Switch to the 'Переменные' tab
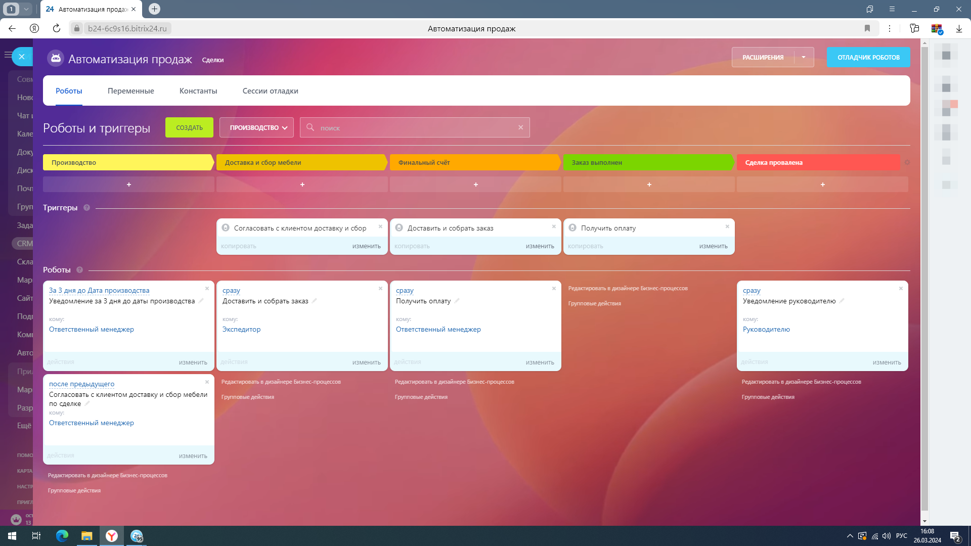Screen dimensions: 971x546 tap(130, 91)
